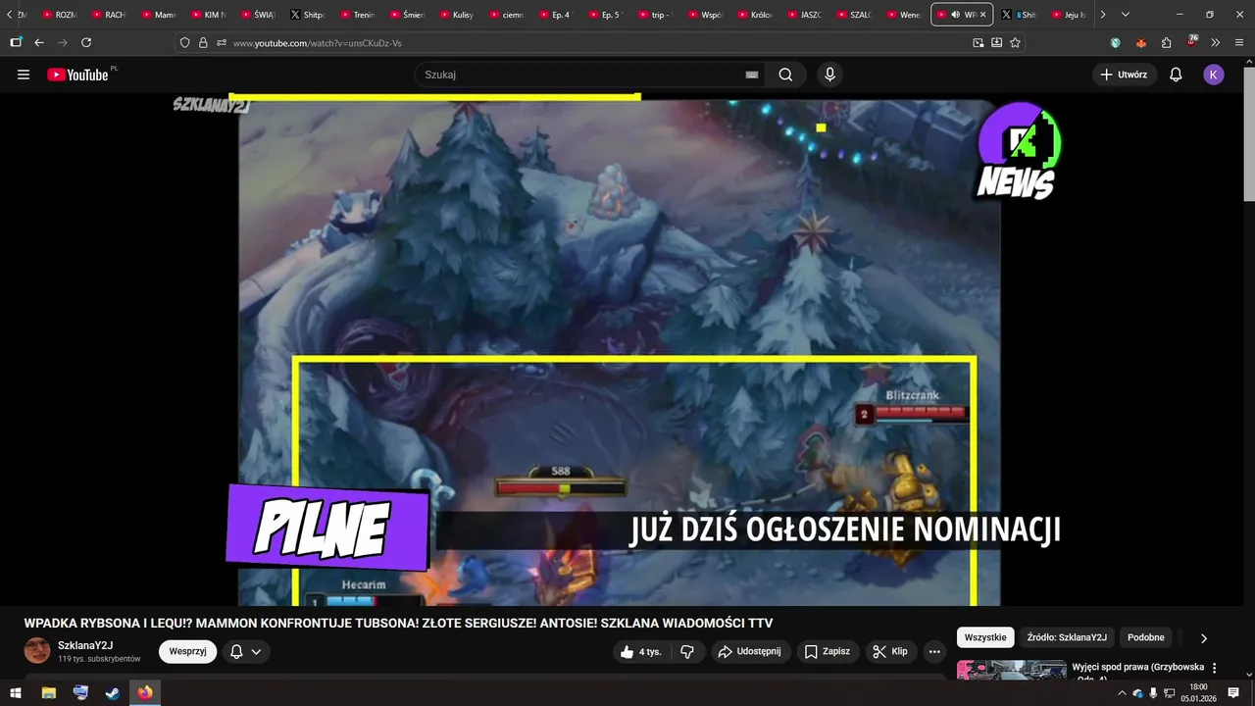1255x706 pixels.
Task: Show more toolbar tools chevron
Action: tap(1216, 42)
